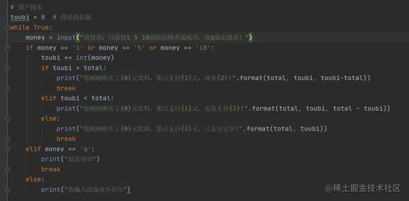Image resolution: width=409 pixels, height=201 pixels.
Task: Click the string "退出投币"
Action: (80, 159)
